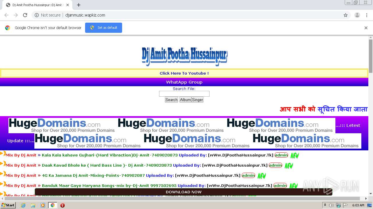Click Uploaded By text on Kala Kala row
Viewport: 373px width, 209px height.
[193, 155]
